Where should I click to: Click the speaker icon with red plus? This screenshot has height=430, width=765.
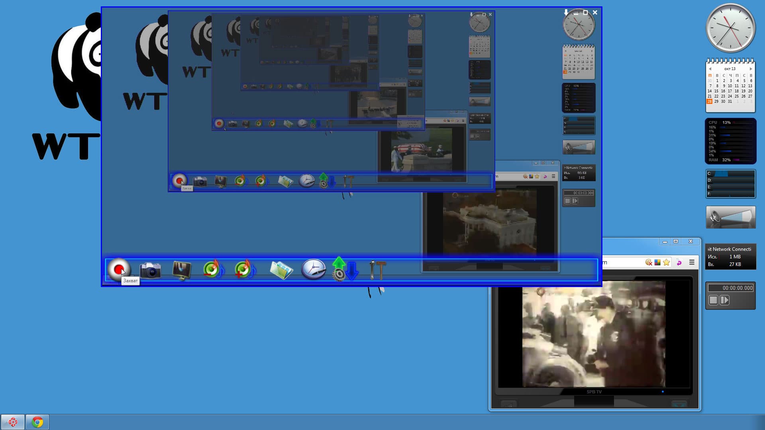[x=243, y=270]
